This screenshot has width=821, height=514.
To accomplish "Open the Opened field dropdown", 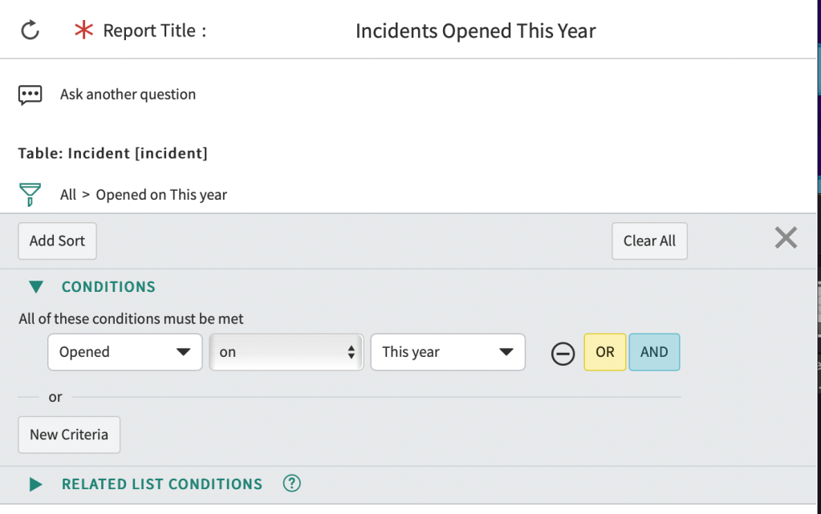I will (125, 352).
